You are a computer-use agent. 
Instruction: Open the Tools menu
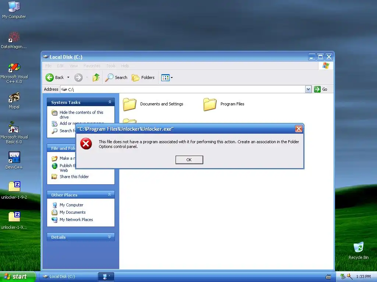point(111,66)
